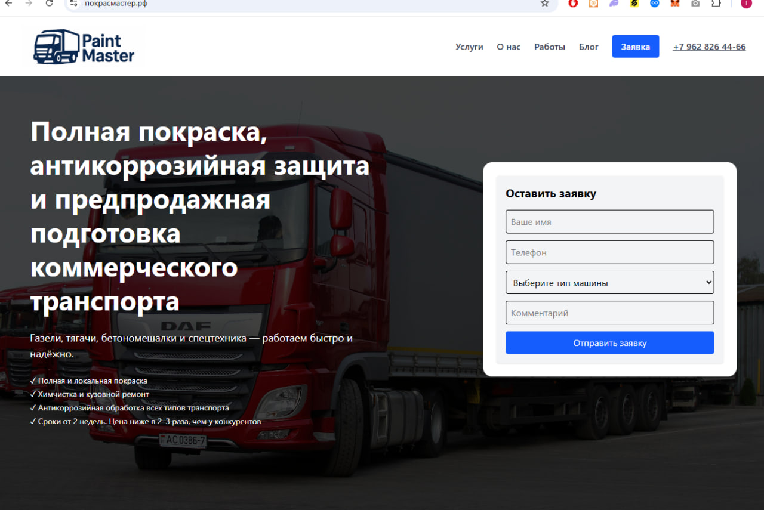Click the page reload icon
The height and width of the screenshot is (510, 764).
coord(49,3)
